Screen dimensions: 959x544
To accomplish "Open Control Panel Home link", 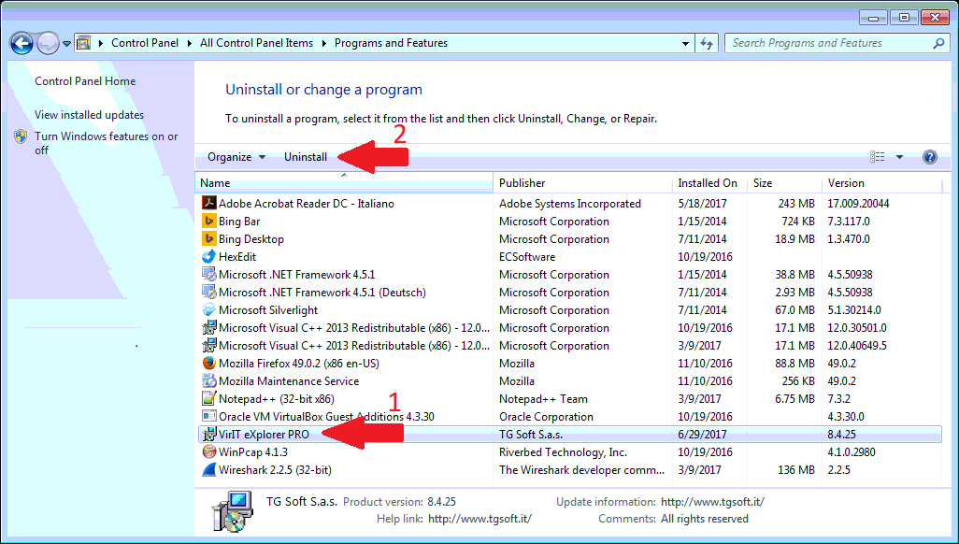I will 85,80.
